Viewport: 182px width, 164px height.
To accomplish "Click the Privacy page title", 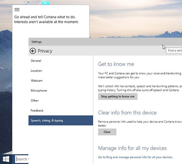I will (x=45, y=51).
